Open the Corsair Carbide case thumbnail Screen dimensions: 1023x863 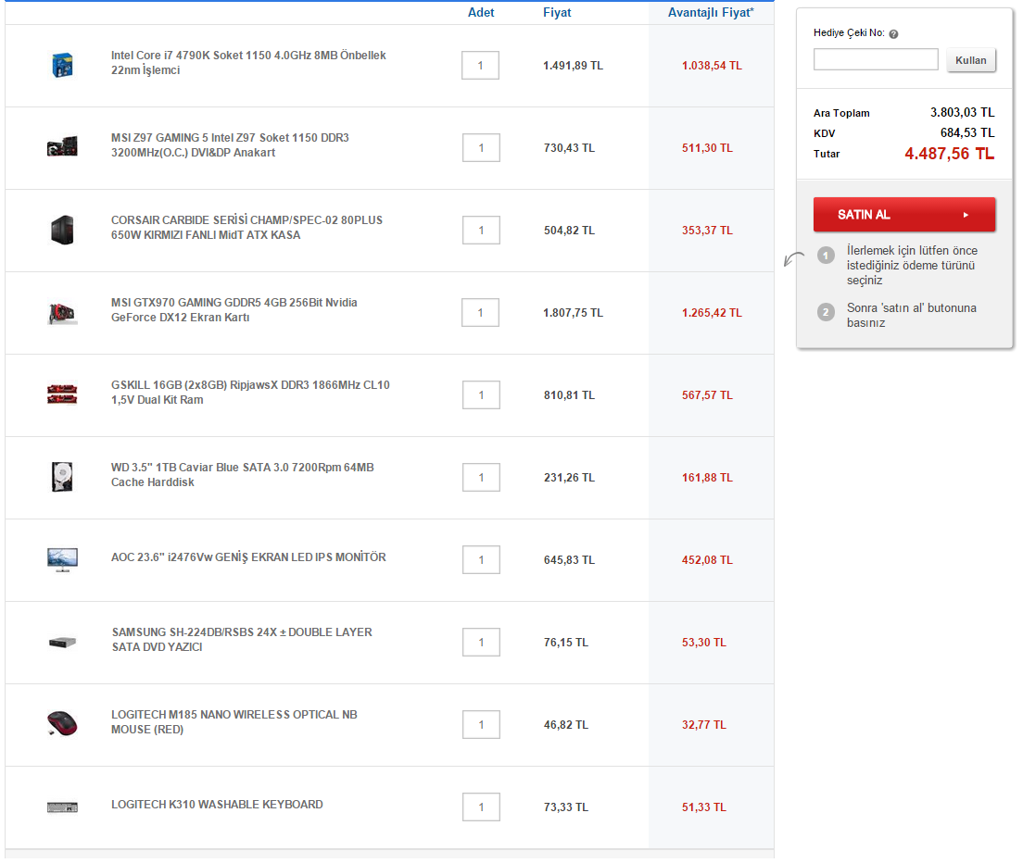(62, 230)
